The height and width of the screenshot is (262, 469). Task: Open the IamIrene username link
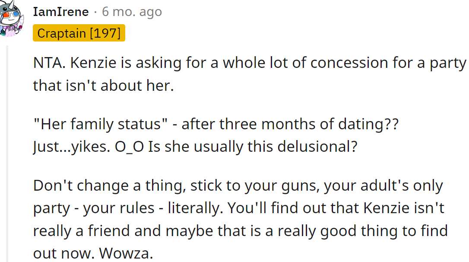pyautogui.click(x=61, y=12)
